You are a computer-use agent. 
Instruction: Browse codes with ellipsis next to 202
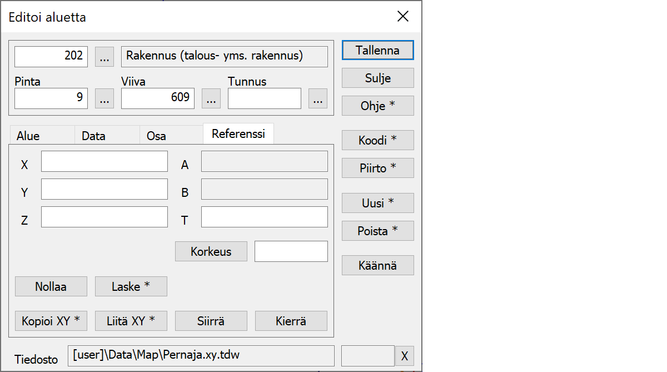(x=104, y=57)
